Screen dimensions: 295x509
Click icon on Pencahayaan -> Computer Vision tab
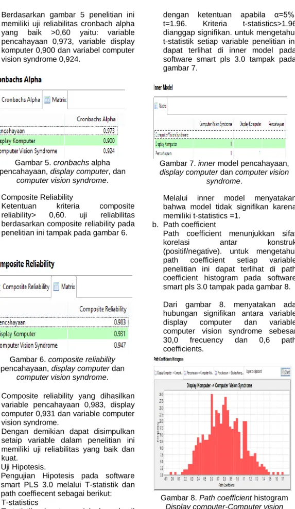[x=185, y=373]
